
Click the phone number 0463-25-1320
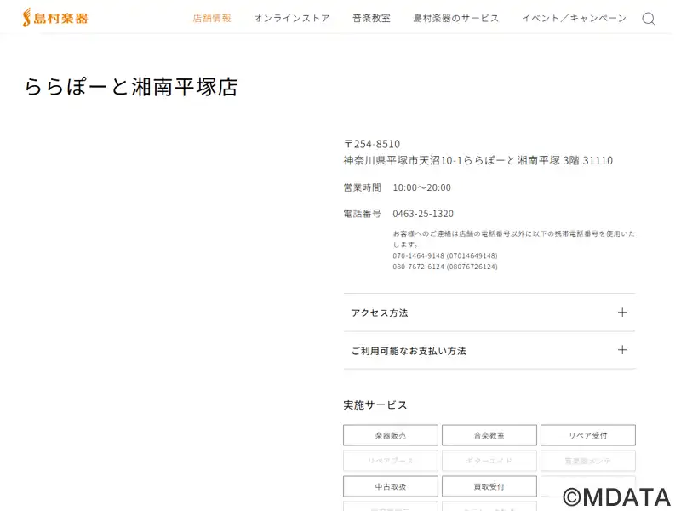click(x=423, y=214)
